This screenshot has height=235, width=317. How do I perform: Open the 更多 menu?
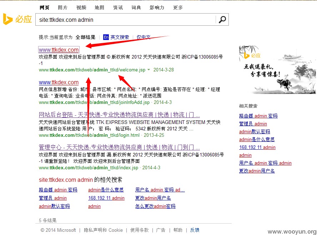pos(178,8)
